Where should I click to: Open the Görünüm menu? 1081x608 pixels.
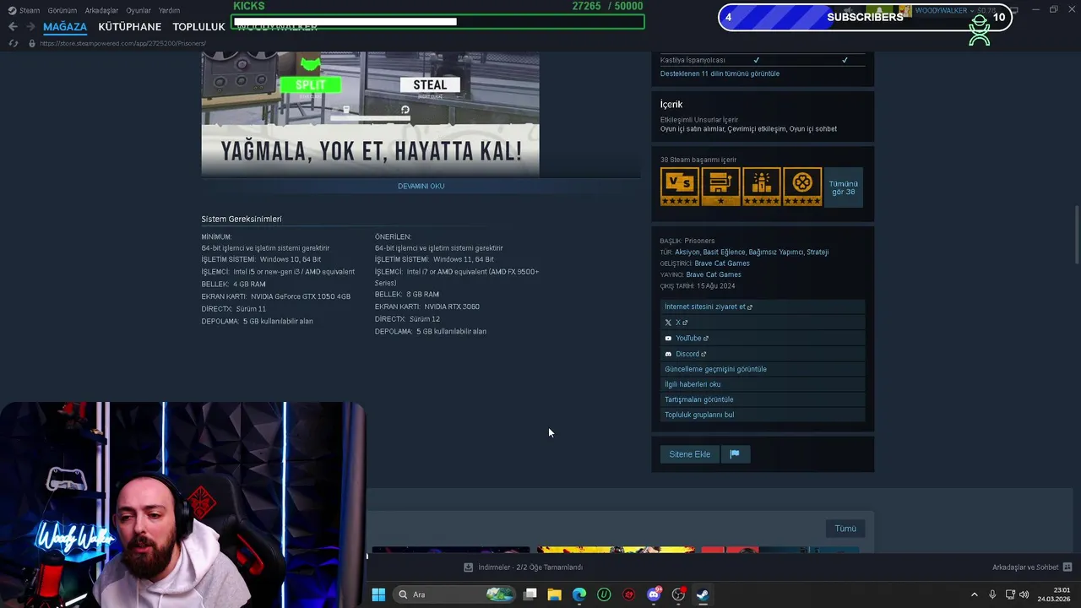[62, 10]
